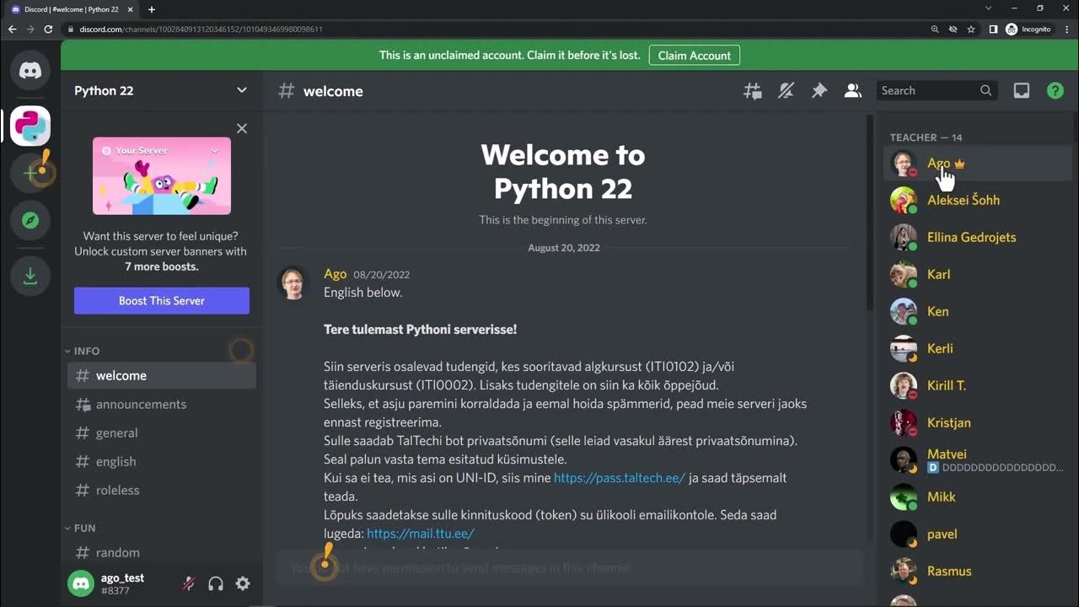Click ago_test user avatar
1079x607 pixels.
coord(81,583)
